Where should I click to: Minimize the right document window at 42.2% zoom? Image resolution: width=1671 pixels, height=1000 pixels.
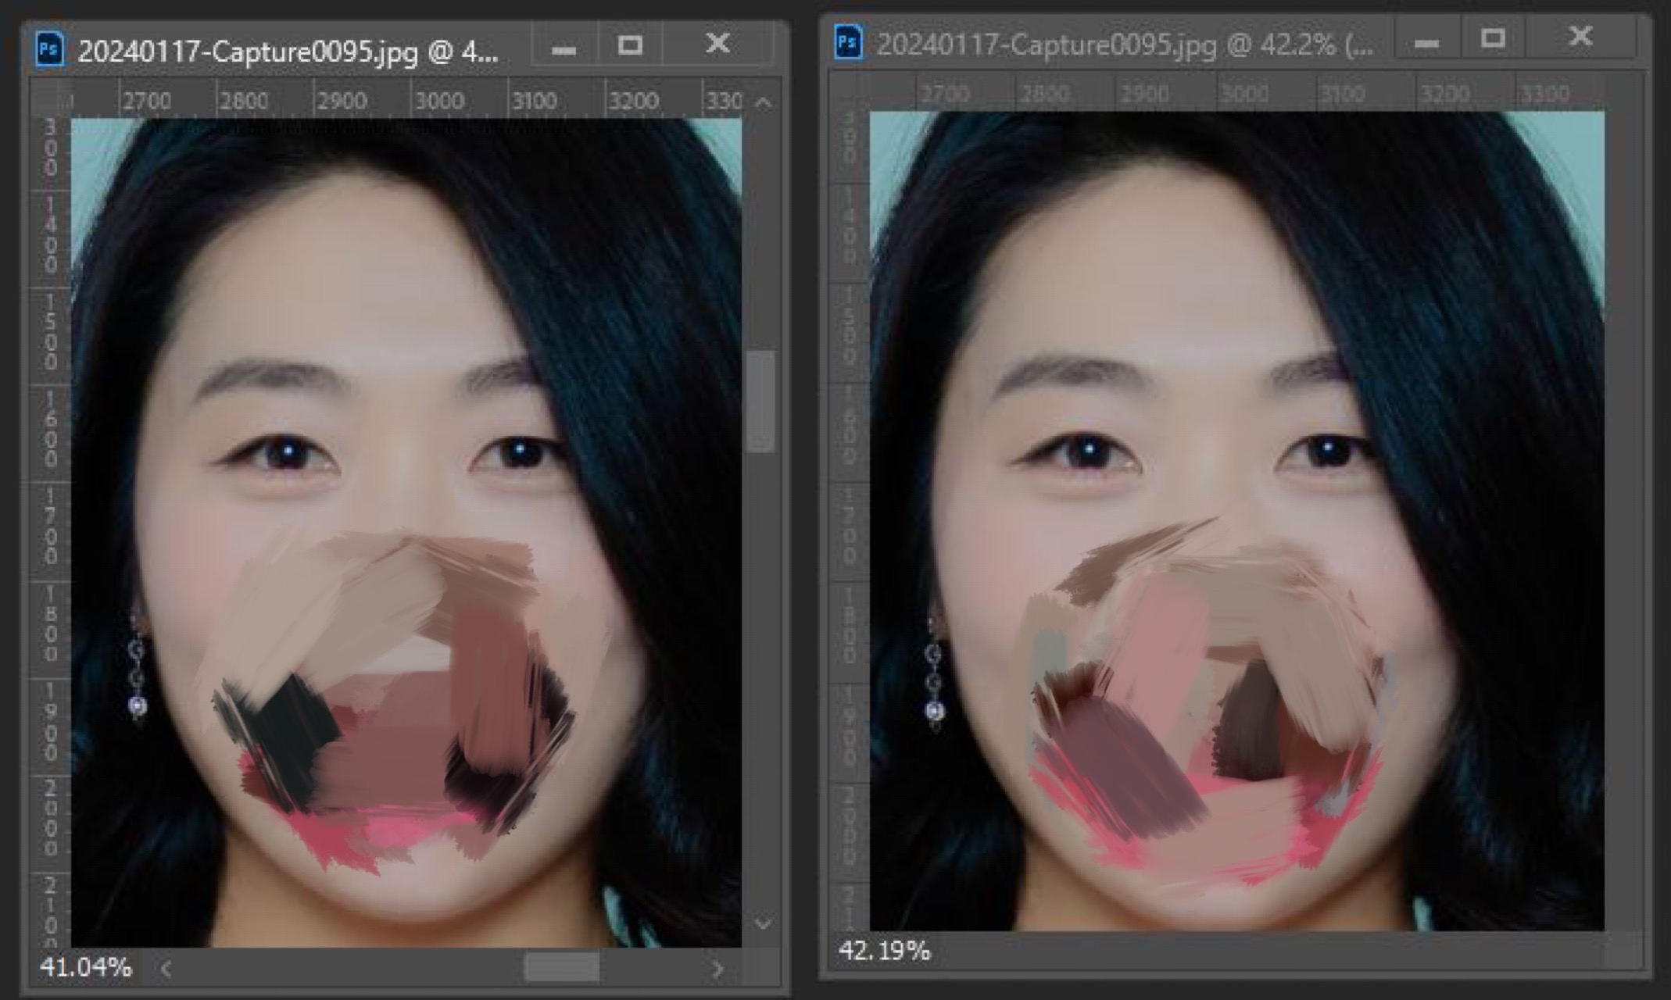click(1426, 43)
